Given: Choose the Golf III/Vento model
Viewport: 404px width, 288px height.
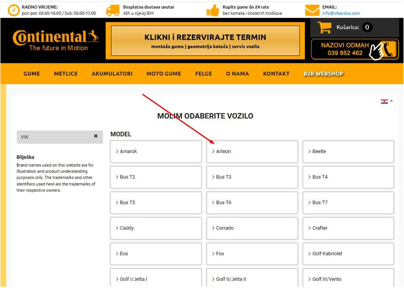Looking at the screenshot, I should (348, 278).
